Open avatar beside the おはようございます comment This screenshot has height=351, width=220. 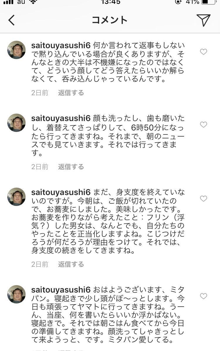point(16,294)
